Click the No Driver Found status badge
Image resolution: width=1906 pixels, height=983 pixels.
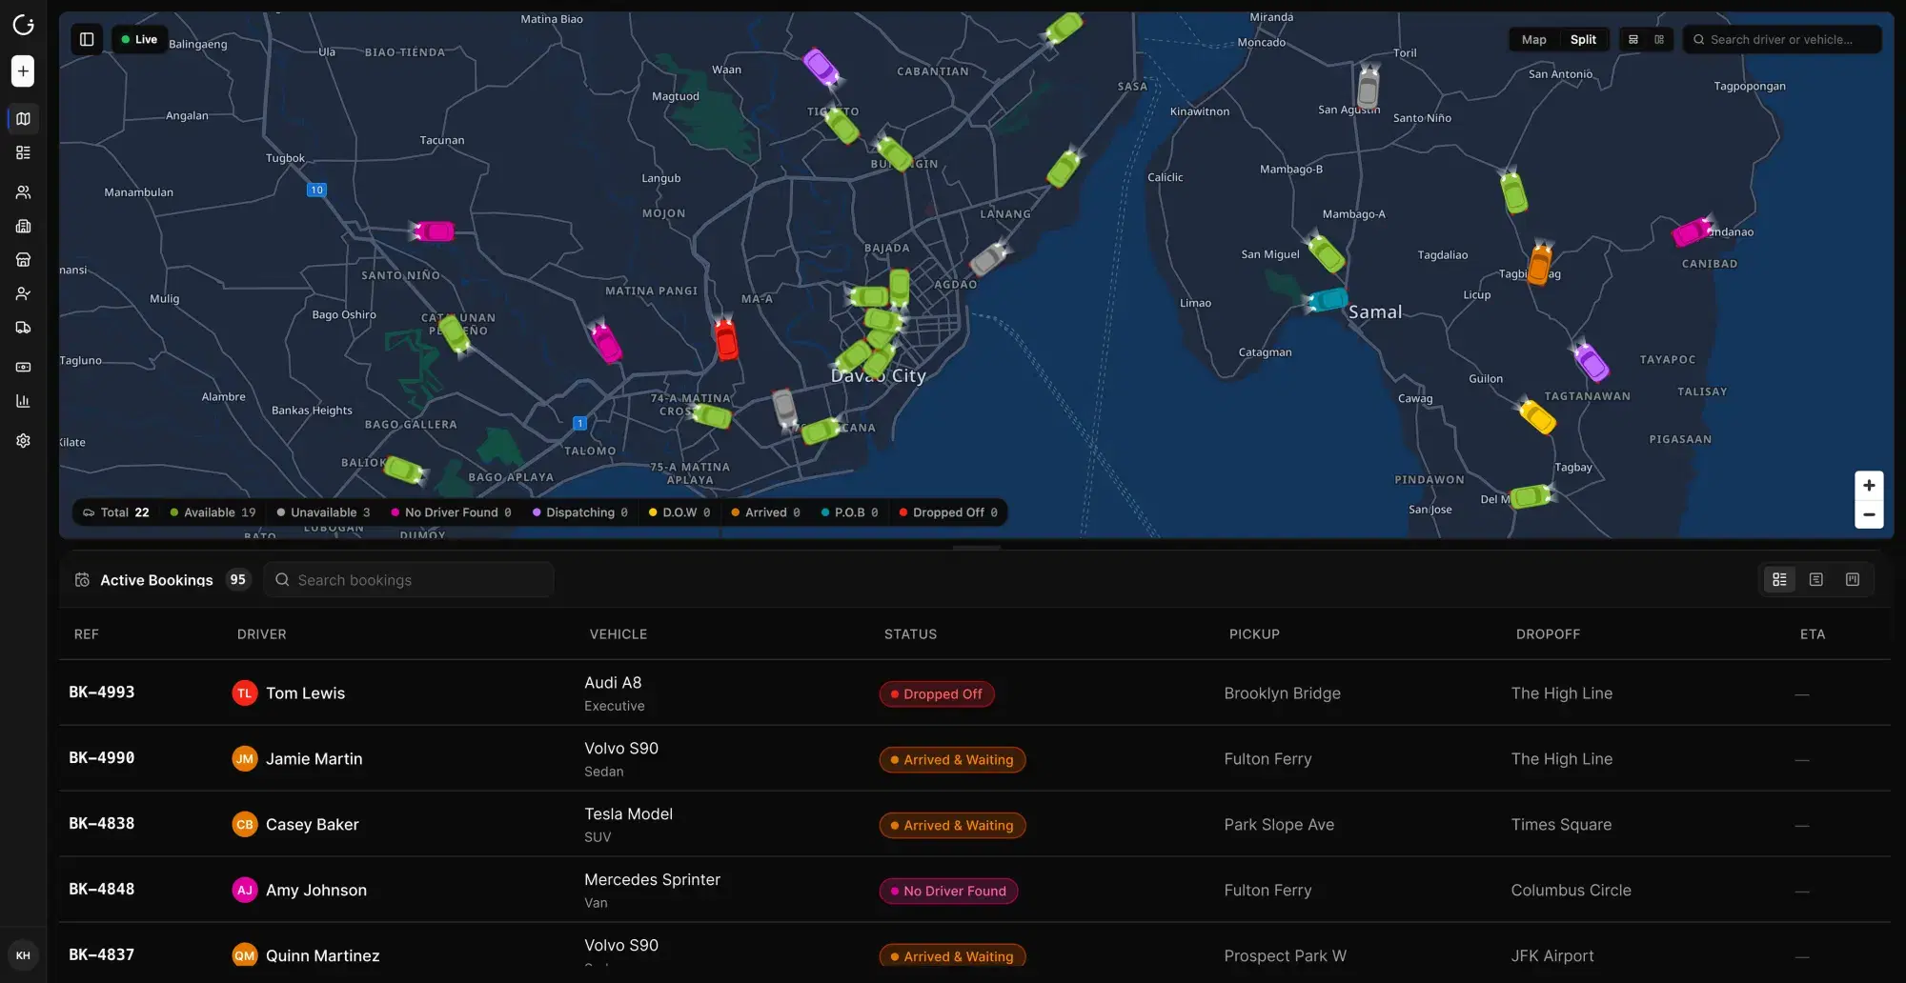click(948, 892)
